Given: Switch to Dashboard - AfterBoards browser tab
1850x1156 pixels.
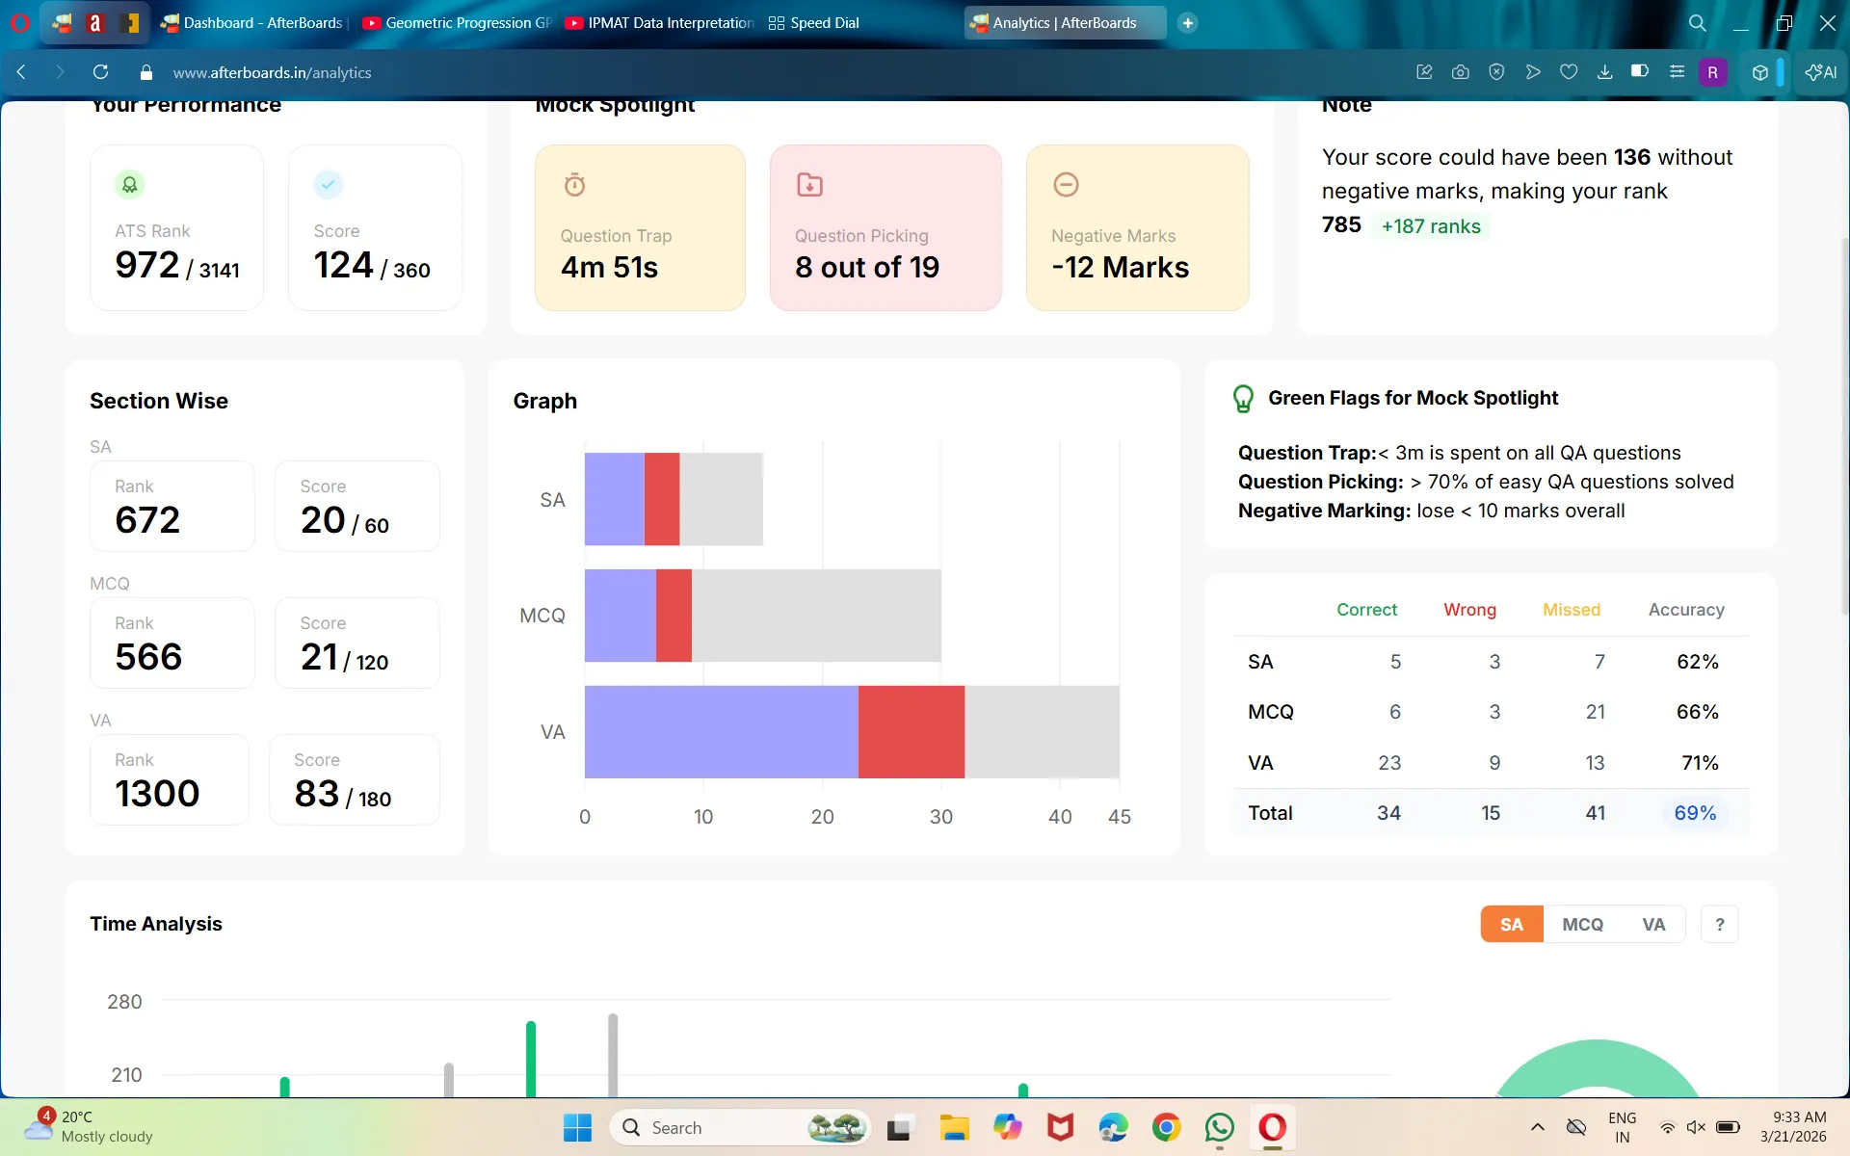Looking at the screenshot, I should coord(252,23).
